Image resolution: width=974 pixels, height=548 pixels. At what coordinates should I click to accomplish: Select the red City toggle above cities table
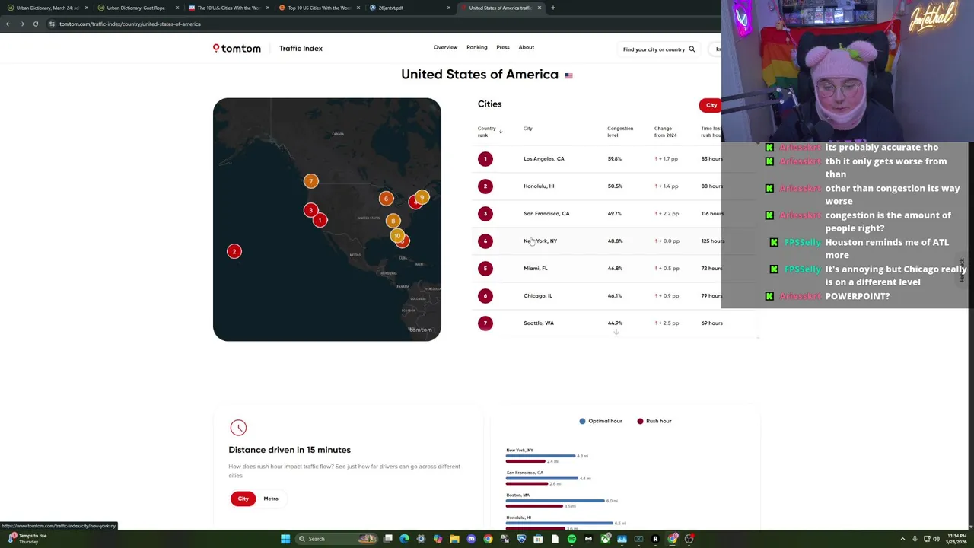[x=711, y=105]
